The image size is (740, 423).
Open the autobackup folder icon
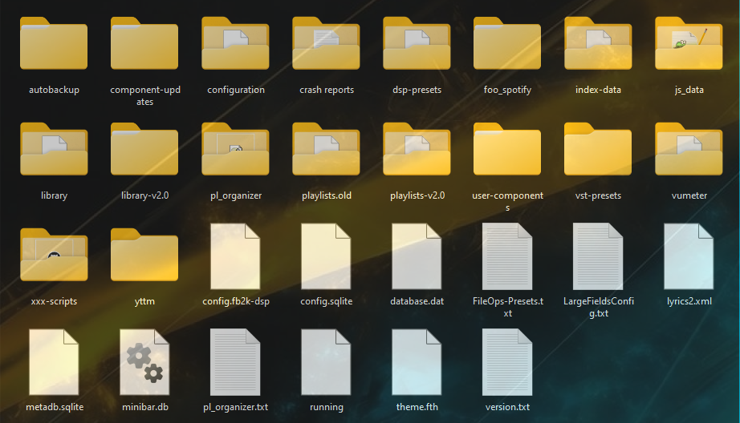[54, 43]
